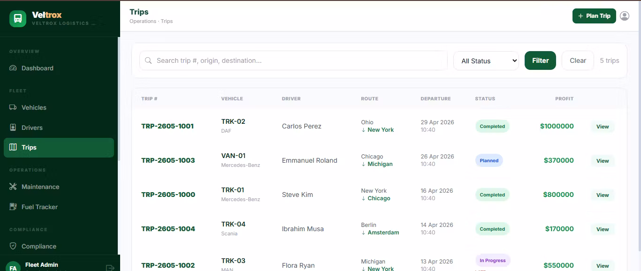Click the $800000 profit value
This screenshot has width=641, height=271.
[558, 195]
